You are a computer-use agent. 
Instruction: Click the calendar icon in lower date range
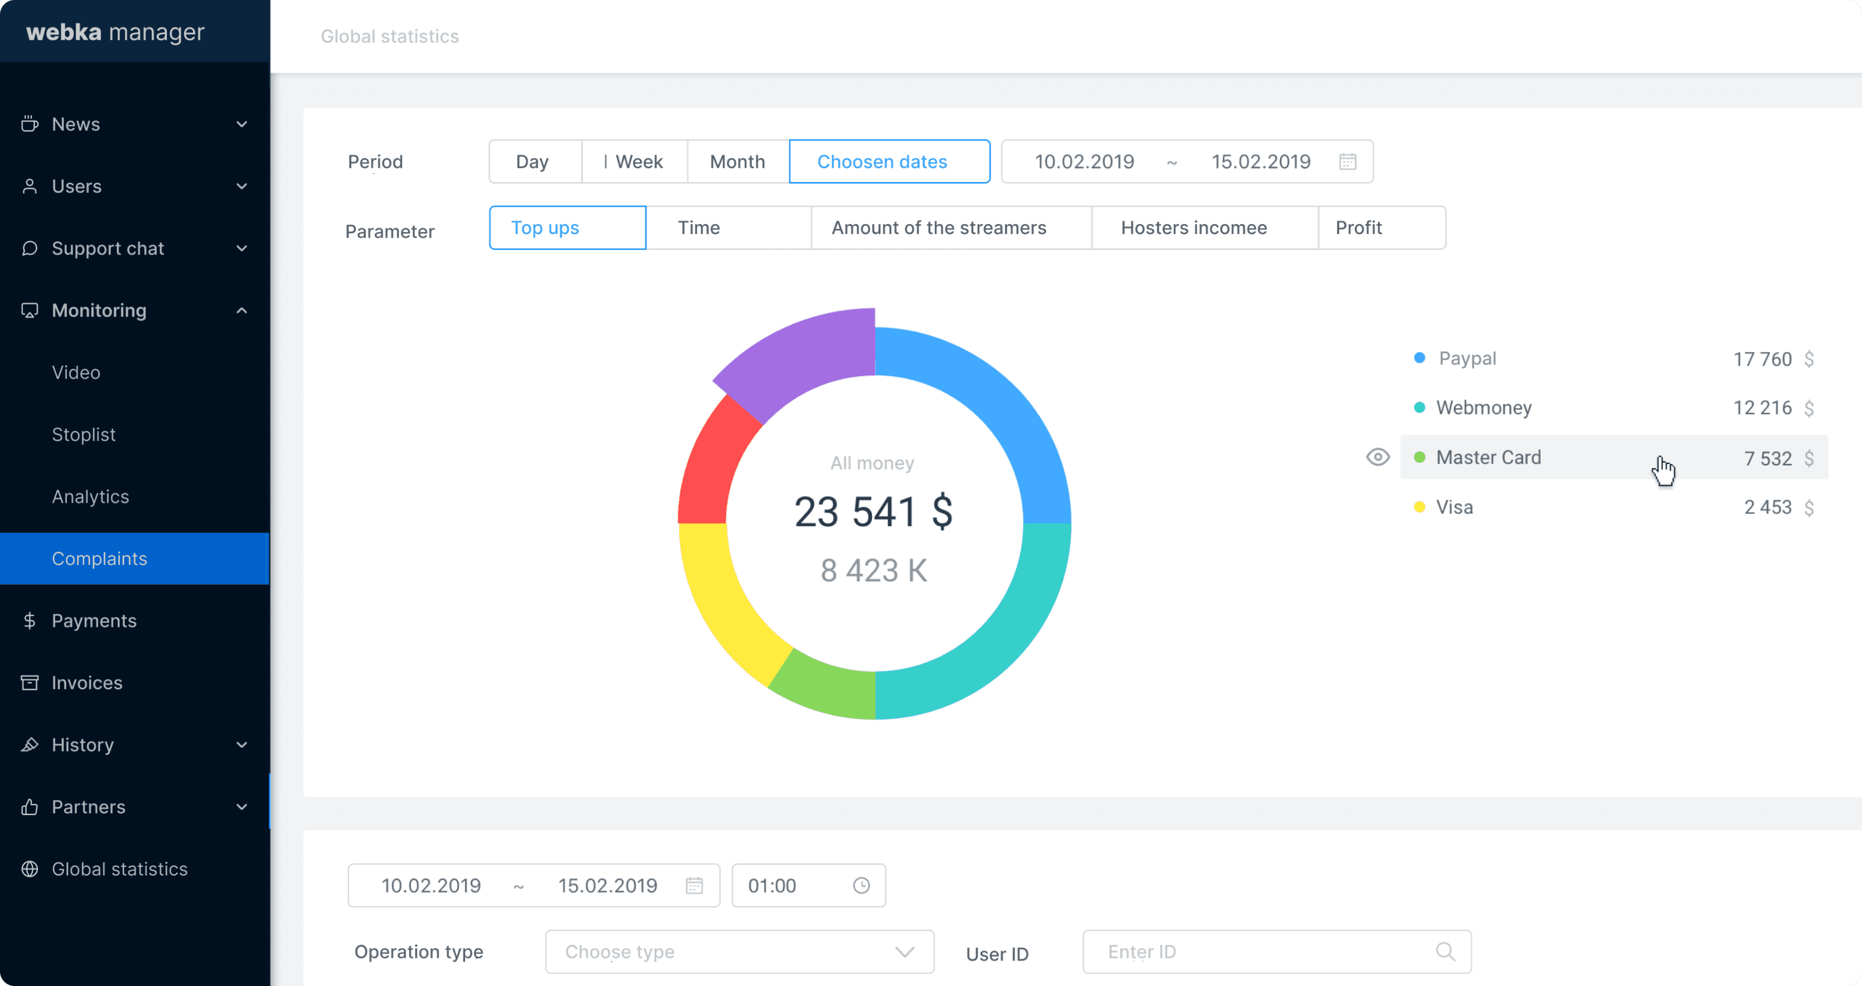click(x=694, y=886)
